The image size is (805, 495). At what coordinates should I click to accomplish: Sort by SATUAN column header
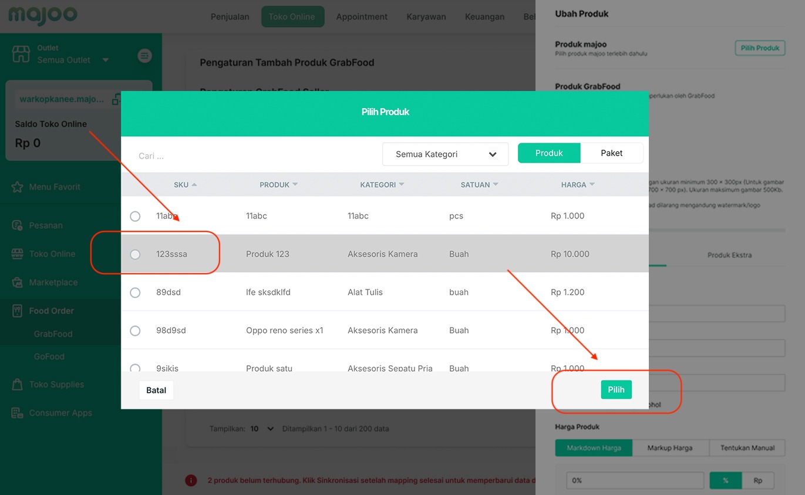(x=479, y=184)
